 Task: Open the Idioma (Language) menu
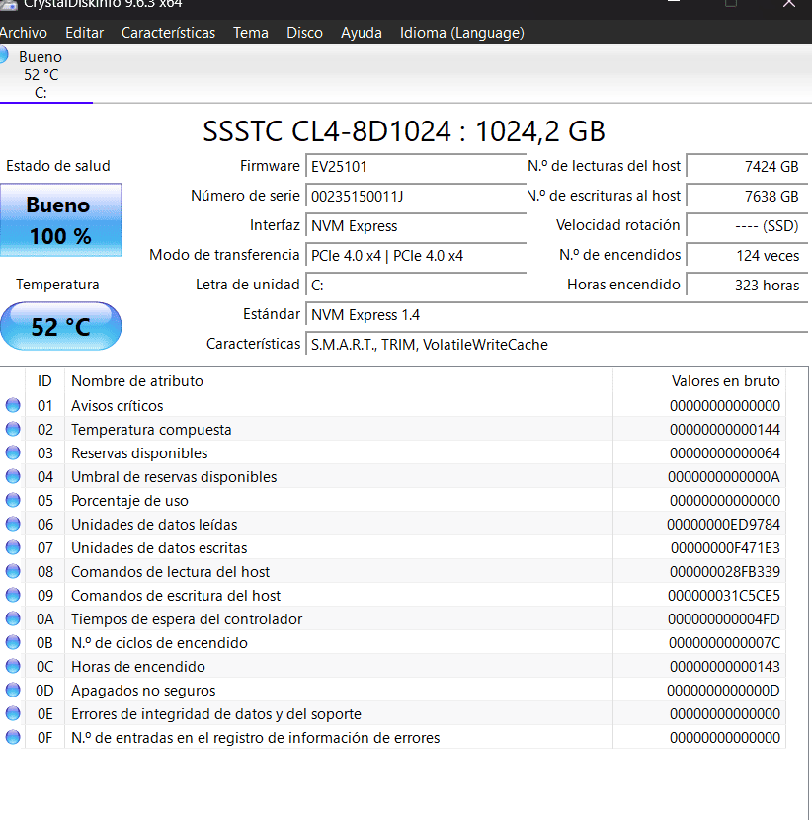point(461,33)
